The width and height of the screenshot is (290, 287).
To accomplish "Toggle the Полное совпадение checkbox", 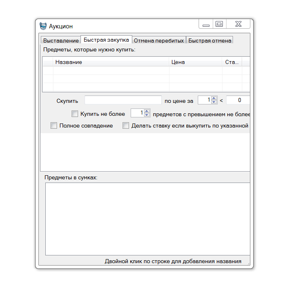I will coord(54,126).
